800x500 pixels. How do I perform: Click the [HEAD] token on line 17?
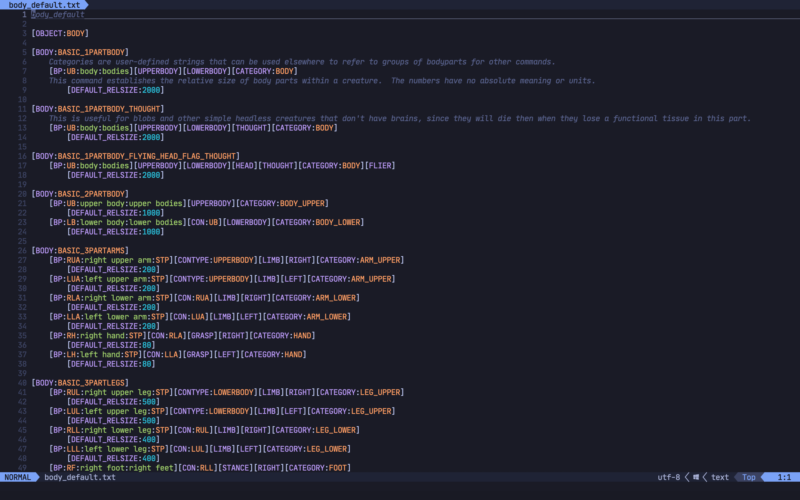point(245,166)
